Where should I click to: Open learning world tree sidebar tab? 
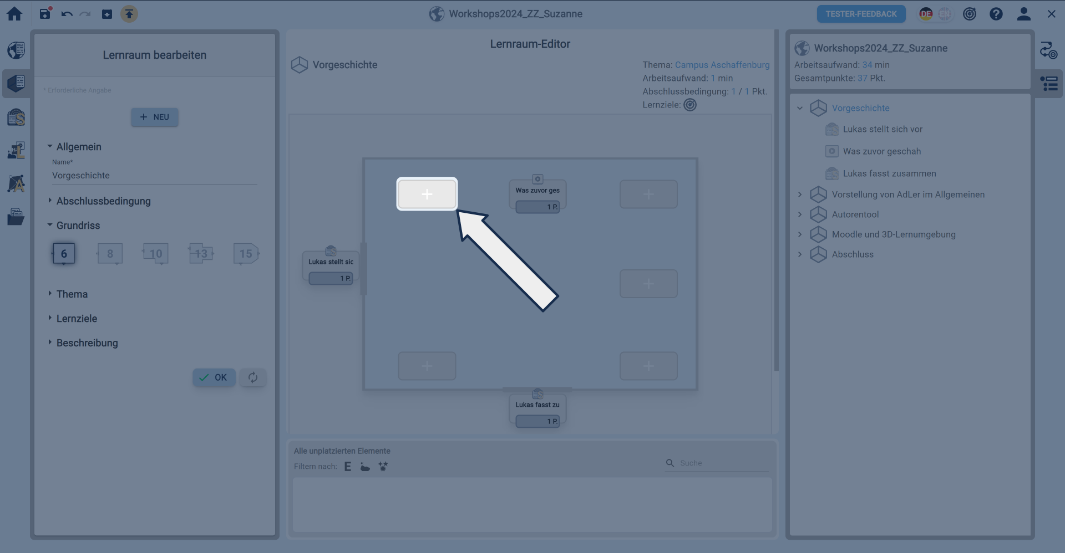pyautogui.click(x=1048, y=84)
